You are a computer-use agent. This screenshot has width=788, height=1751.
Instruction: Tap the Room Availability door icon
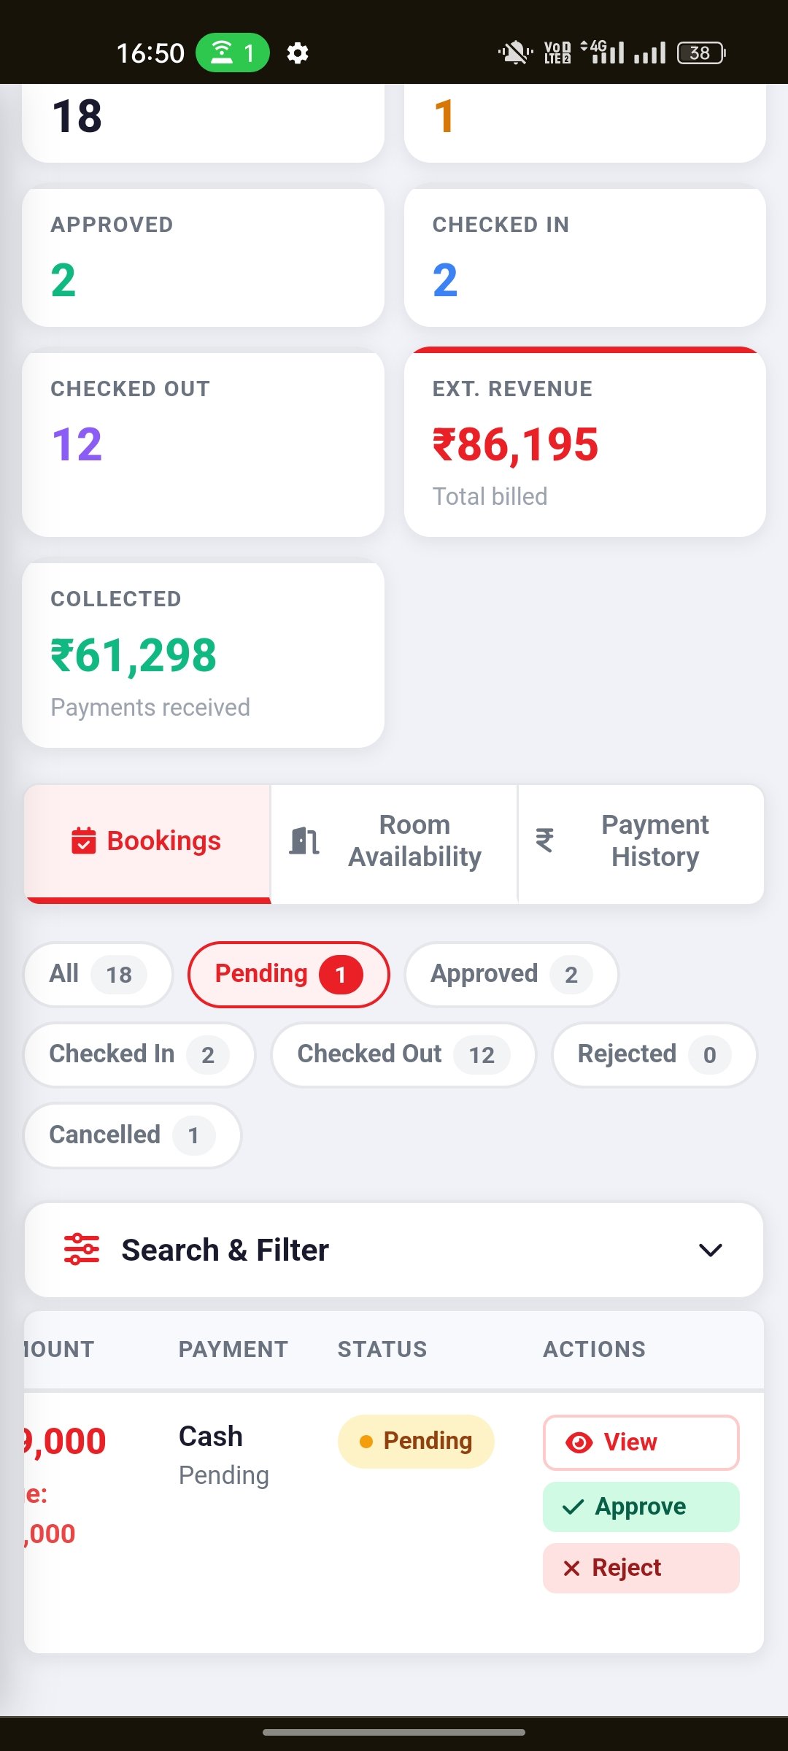point(304,840)
